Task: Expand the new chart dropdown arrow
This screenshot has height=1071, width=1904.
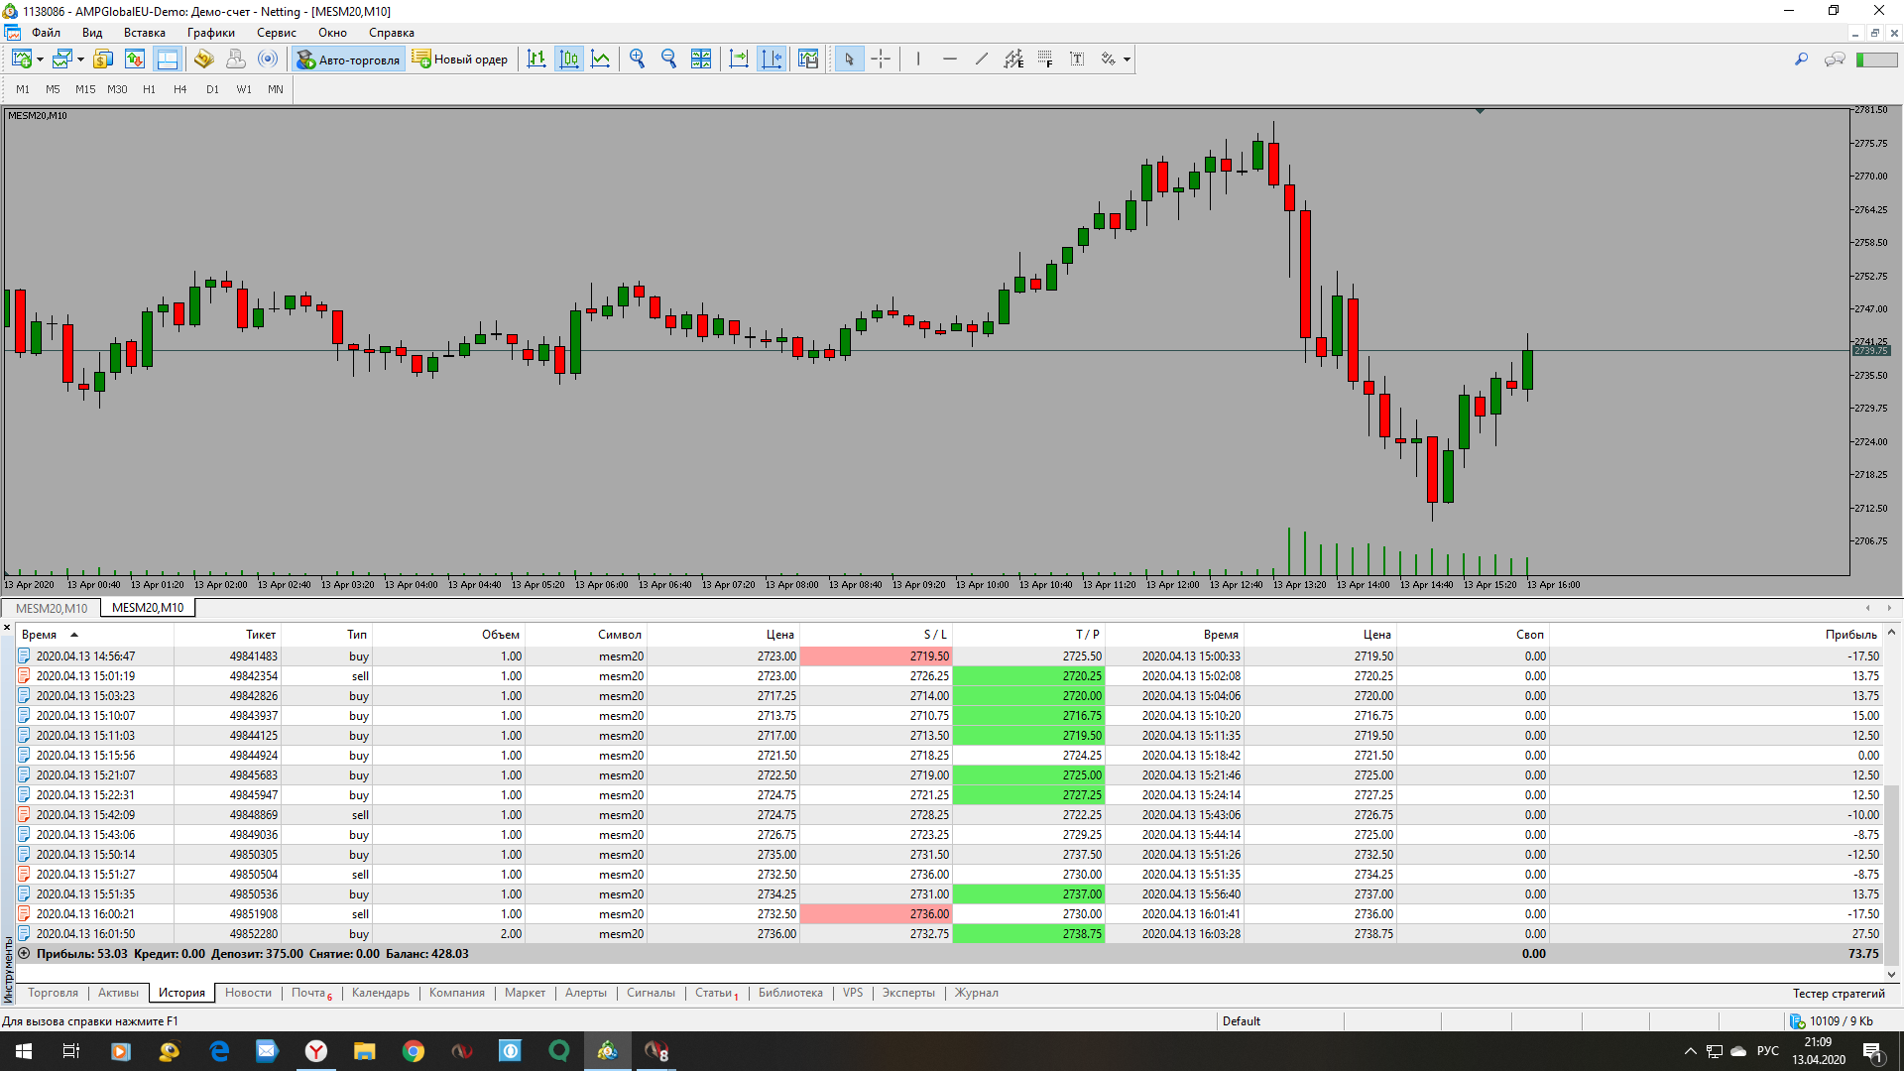Action: (40, 60)
